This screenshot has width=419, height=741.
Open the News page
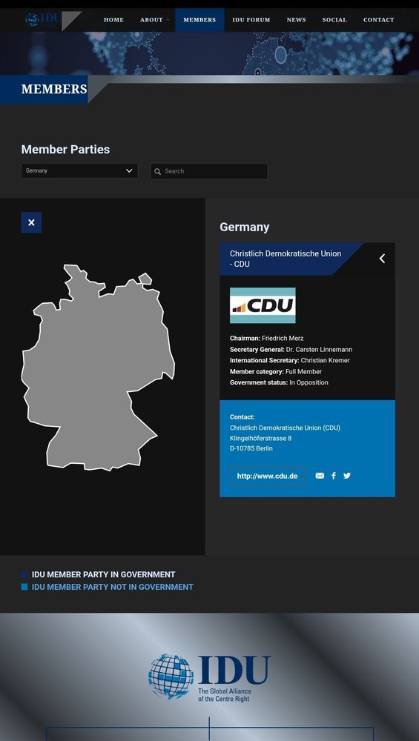(296, 20)
